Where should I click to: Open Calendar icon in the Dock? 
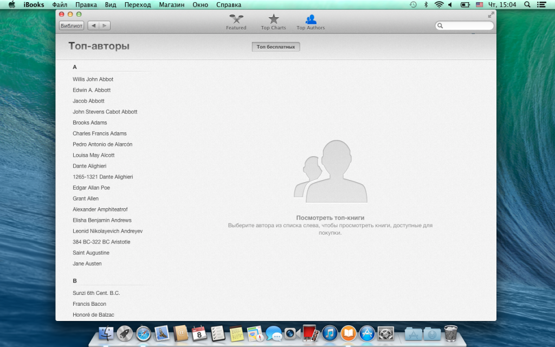[x=199, y=333]
